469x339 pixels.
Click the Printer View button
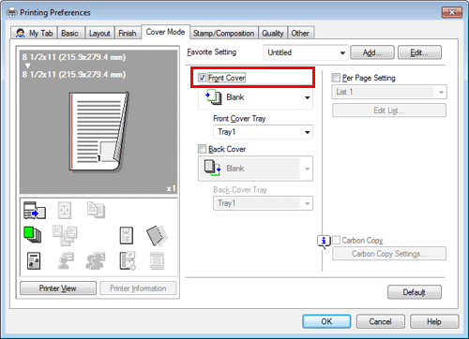click(x=58, y=288)
